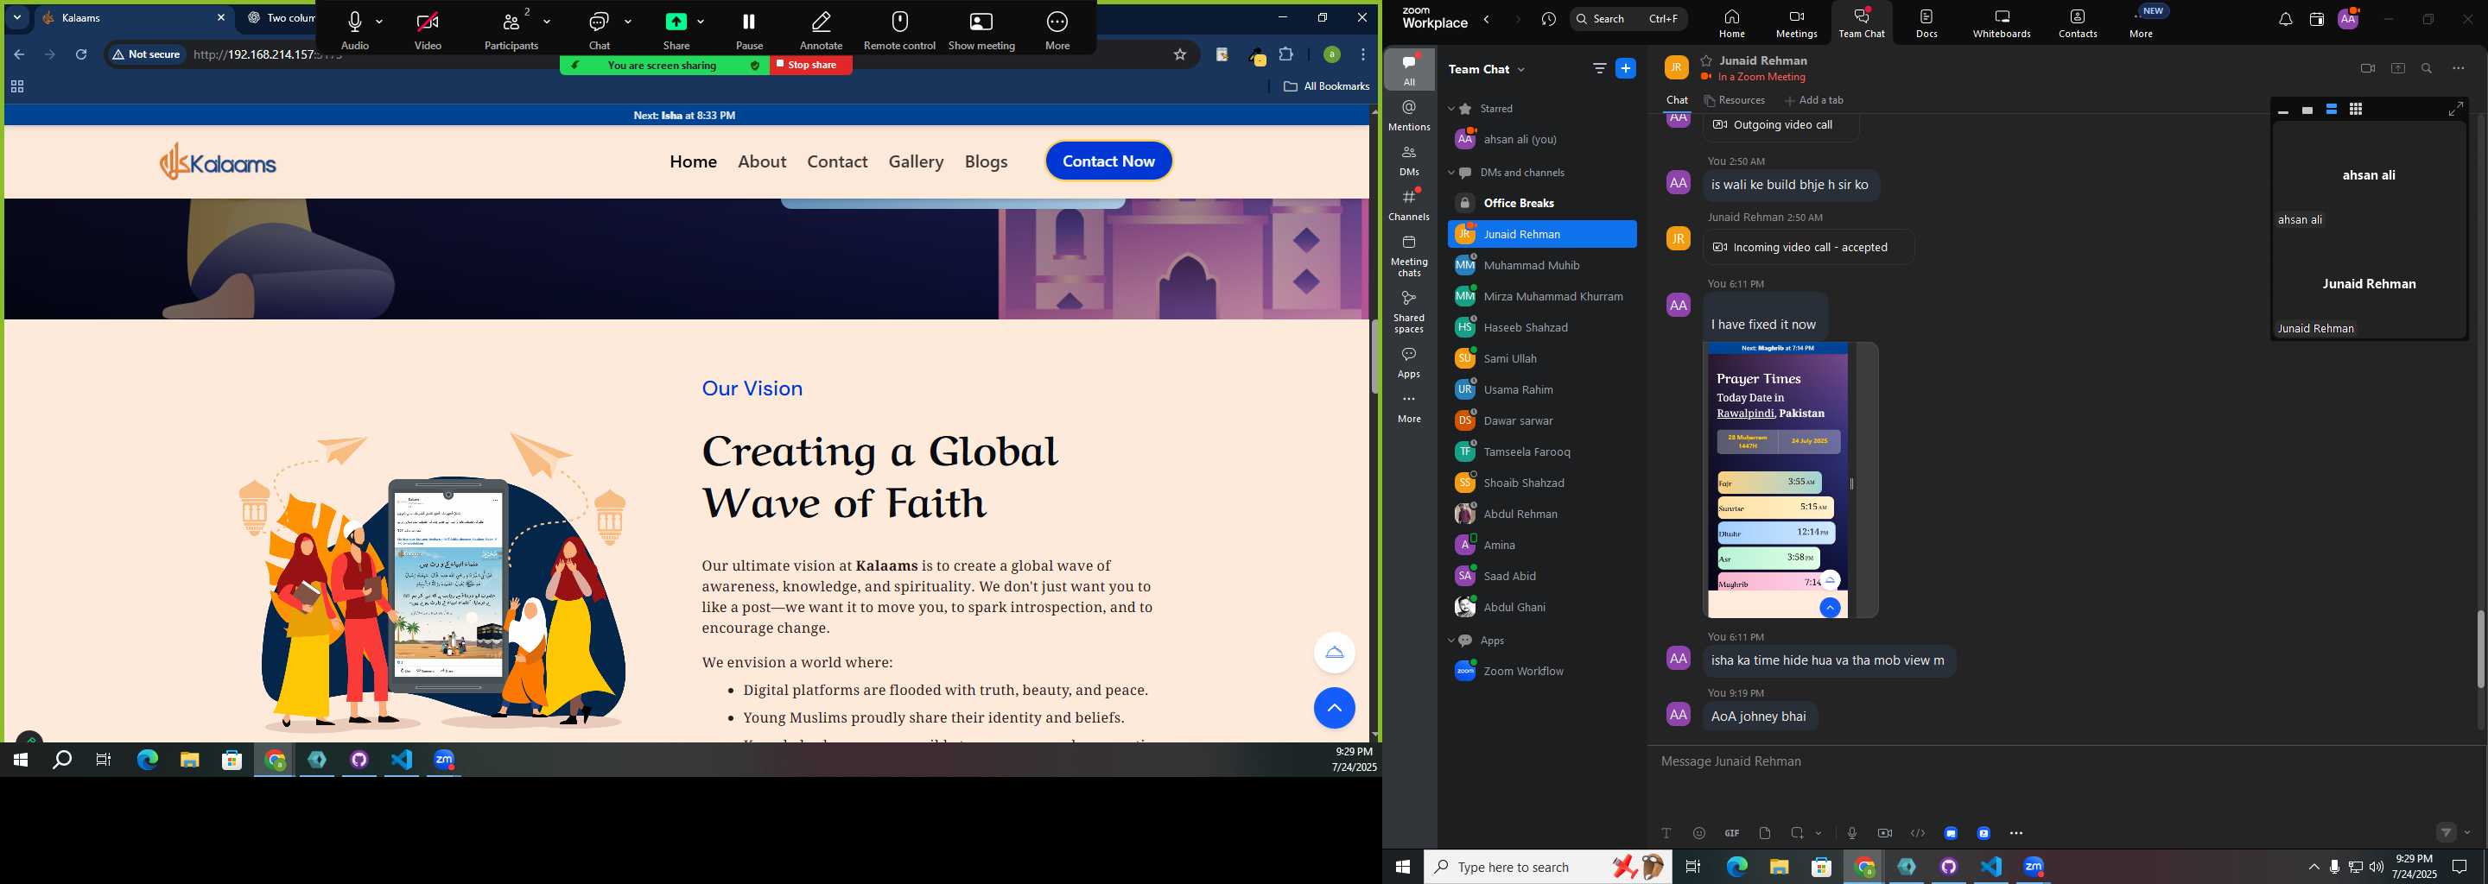Bookmark this page with the star icon

[x=1179, y=55]
